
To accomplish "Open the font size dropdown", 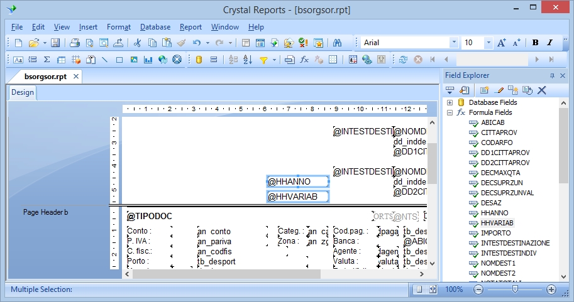I will [488, 43].
